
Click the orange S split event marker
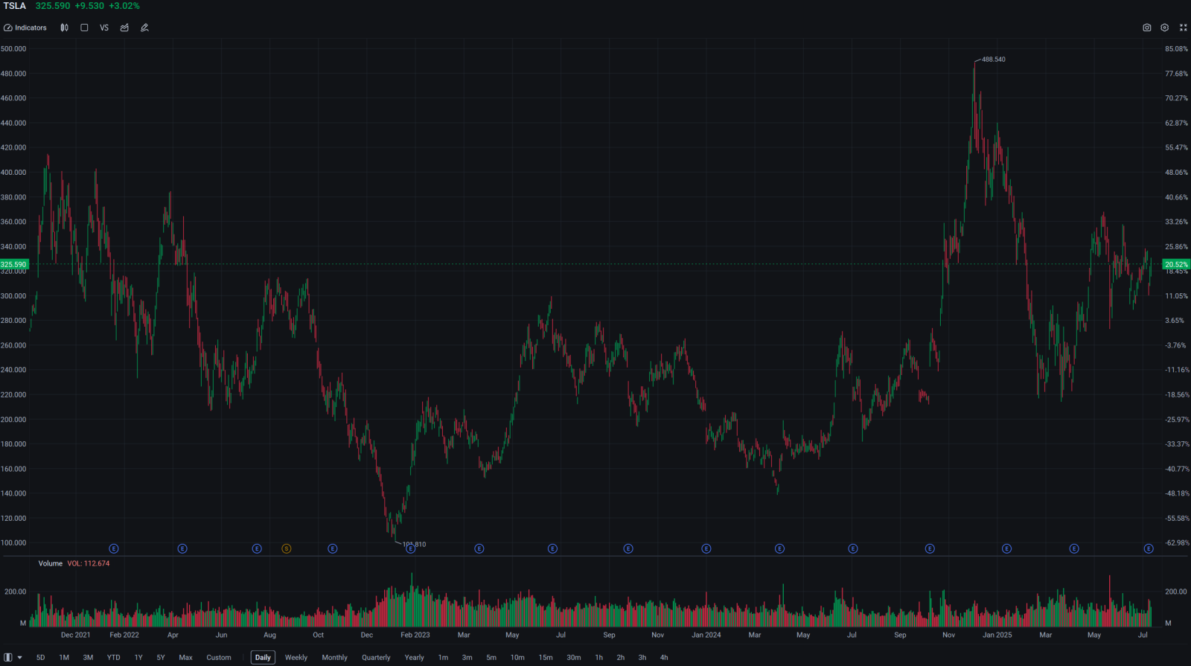click(287, 548)
